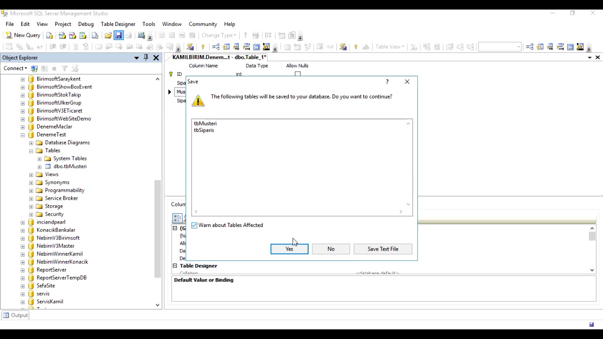Image resolution: width=603 pixels, height=339 pixels.
Task: Click the left Set Primary Key icon
Action: tap(203, 47)
